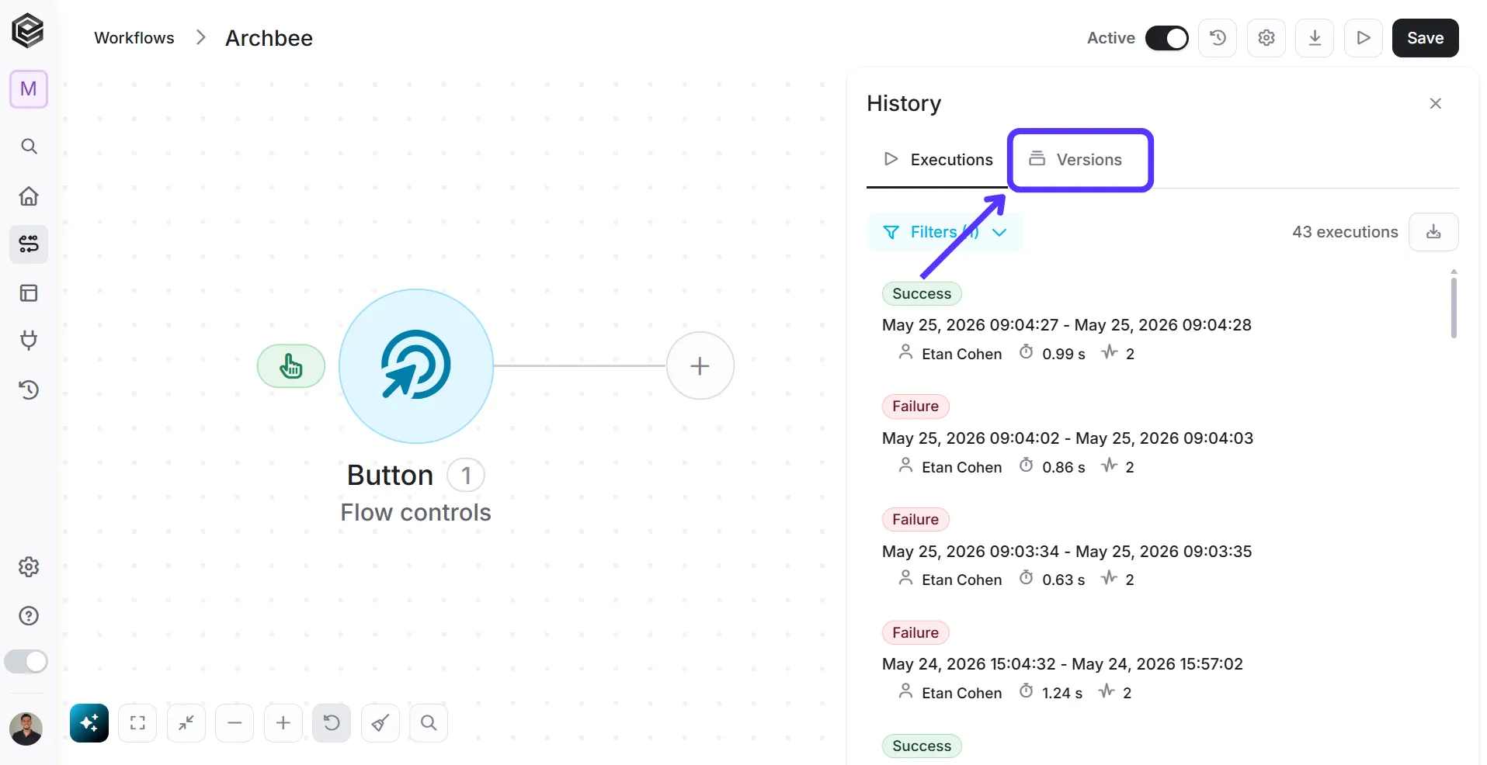Viewport: 1487px width, 765px height.
Task: Toggle the workflow Active switch
Action: point(1167,38)
